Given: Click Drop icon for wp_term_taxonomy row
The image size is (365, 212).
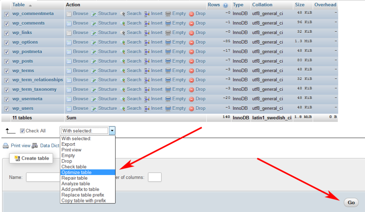Looking at the screenshot, I should (191, 90).
